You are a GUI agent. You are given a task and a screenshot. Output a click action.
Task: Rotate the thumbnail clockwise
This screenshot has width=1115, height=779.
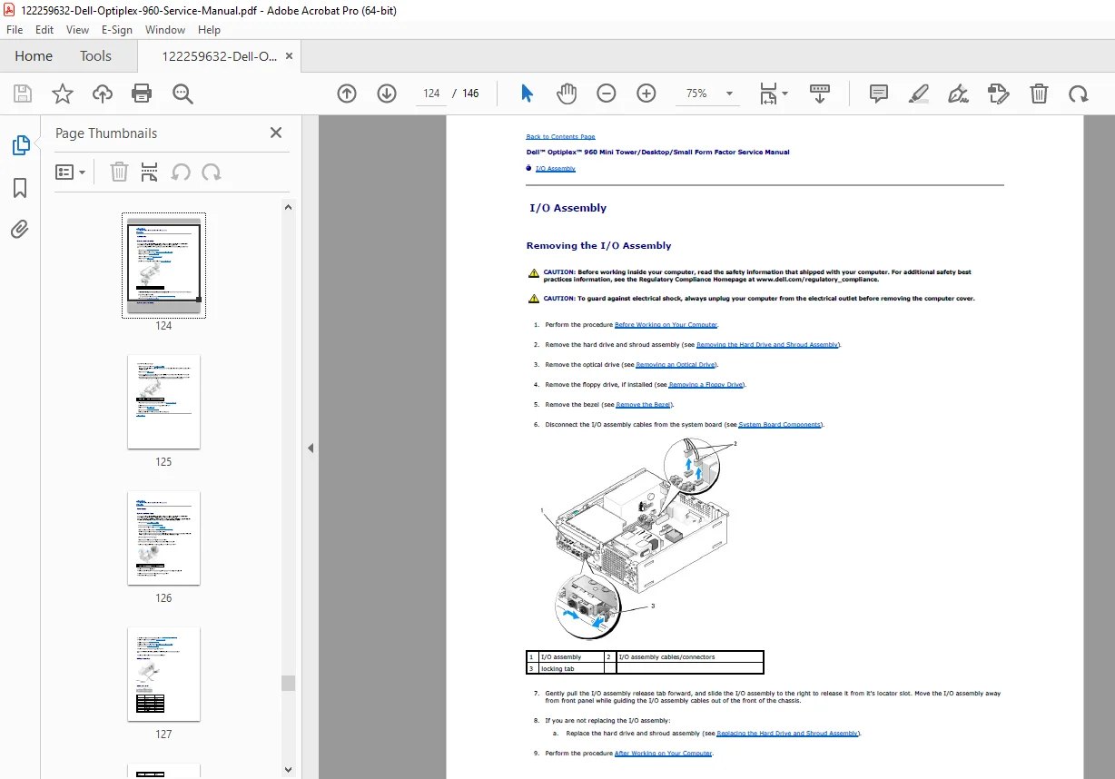212,173
